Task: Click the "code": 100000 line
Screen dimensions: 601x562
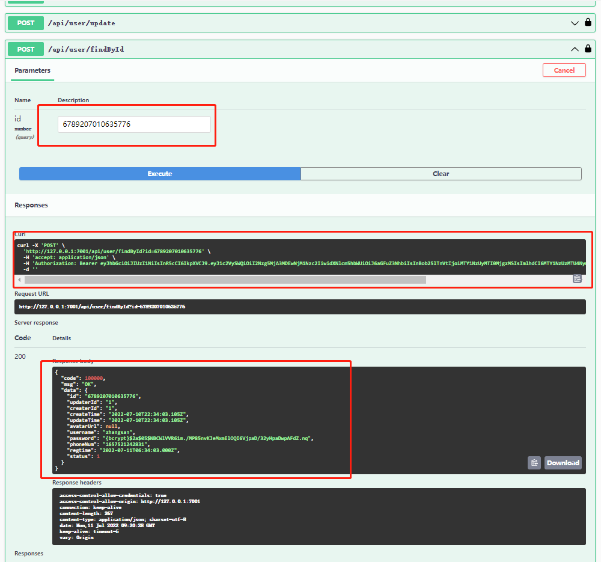Action: click(83, 378)
